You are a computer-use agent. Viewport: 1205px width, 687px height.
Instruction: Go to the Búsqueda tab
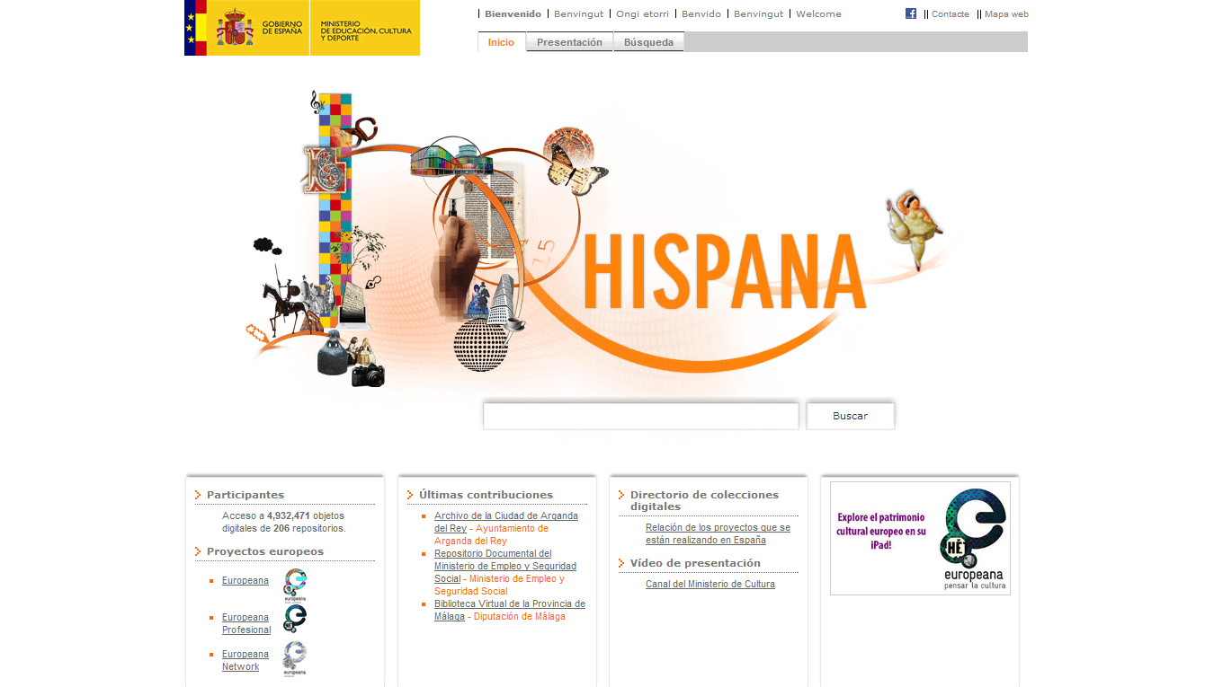coord(648,42)
